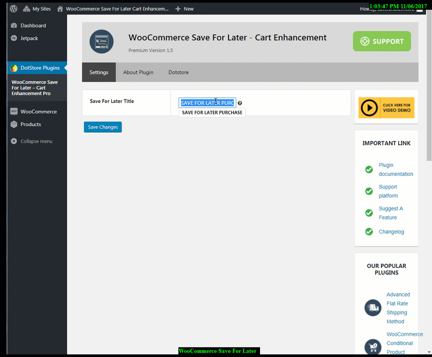Open the Changelog link
The image size is (432, 357).
[391, 232]
